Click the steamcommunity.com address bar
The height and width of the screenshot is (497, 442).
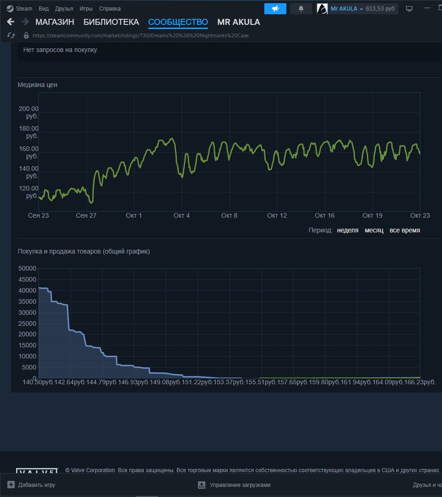[138, 35]
